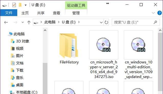Click the drive icon in address bar
Image resolution: width=163 pixels, height=94 pixels.
[x=36, y=22]
